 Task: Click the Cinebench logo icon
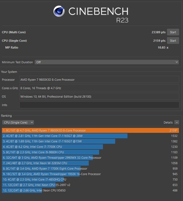(59, 11)
